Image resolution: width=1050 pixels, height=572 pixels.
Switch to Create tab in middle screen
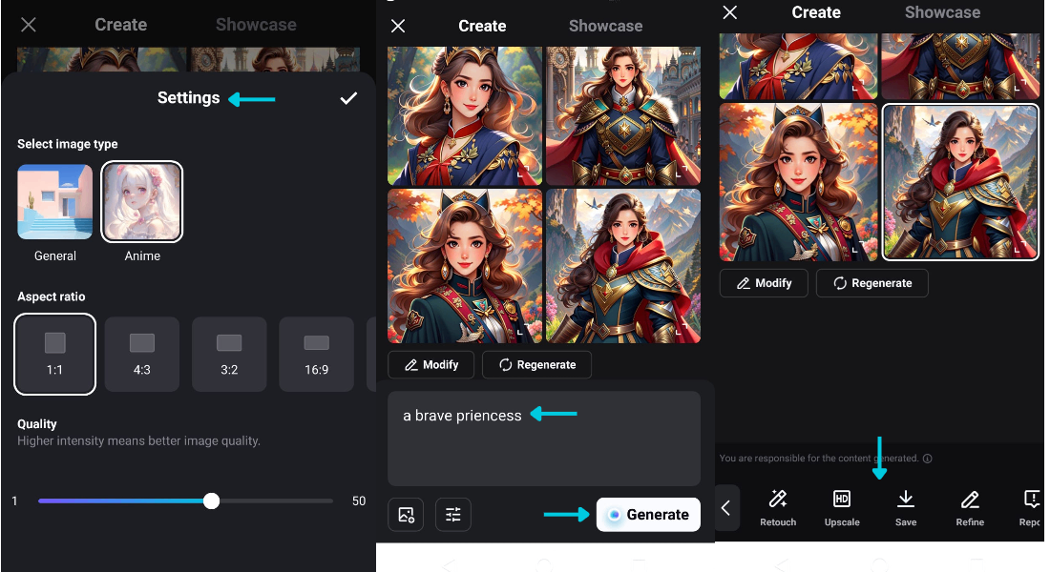[482, 26]
